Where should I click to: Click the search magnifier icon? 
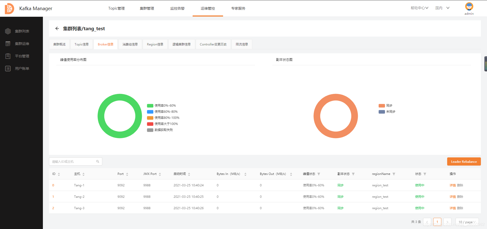tap(98, 161)
